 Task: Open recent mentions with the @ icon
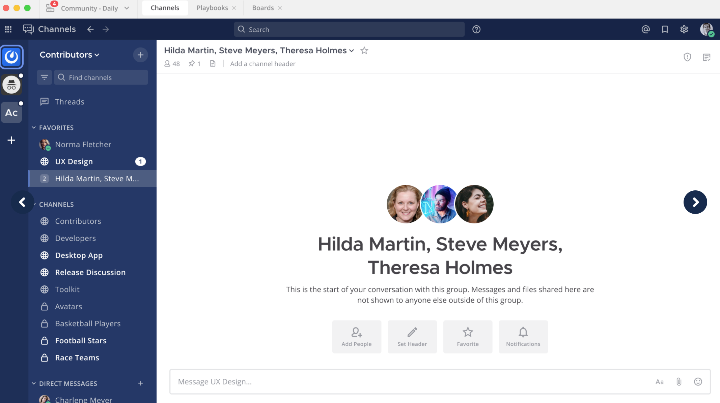[646, 29]
